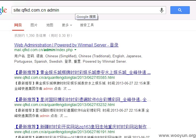The width and height of the screenshot is (196, 138).
Task: Focus the search field containing site:qfkd.com.cn admin
Action: click(89, 10)
